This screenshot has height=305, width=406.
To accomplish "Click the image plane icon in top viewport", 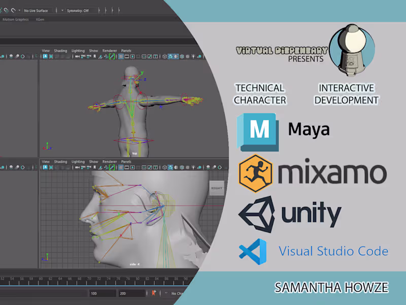I will 100,56.
